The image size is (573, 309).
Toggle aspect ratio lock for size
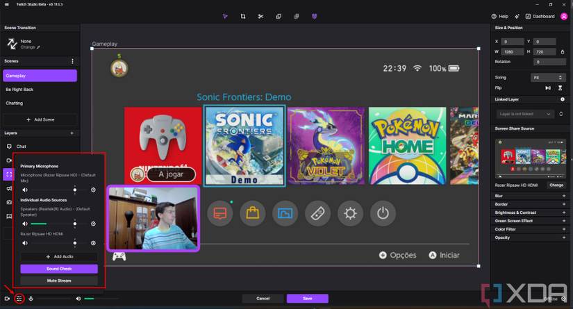[562, 51]
